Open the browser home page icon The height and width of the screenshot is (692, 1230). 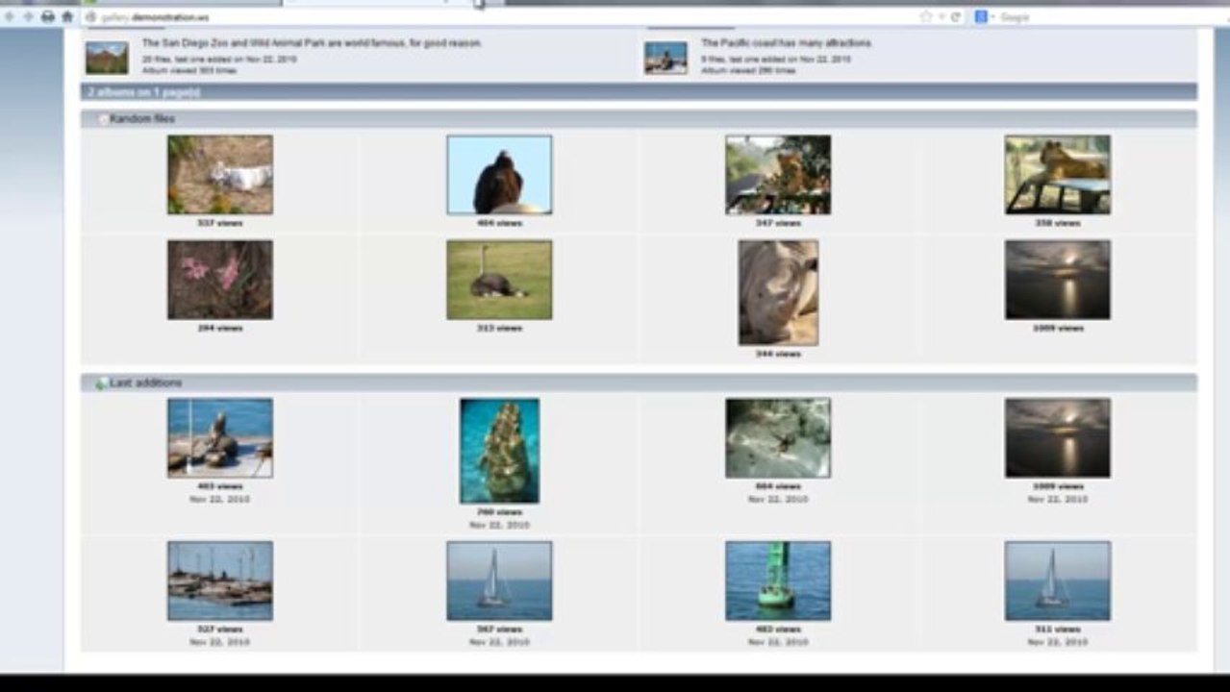coord(67,16)
